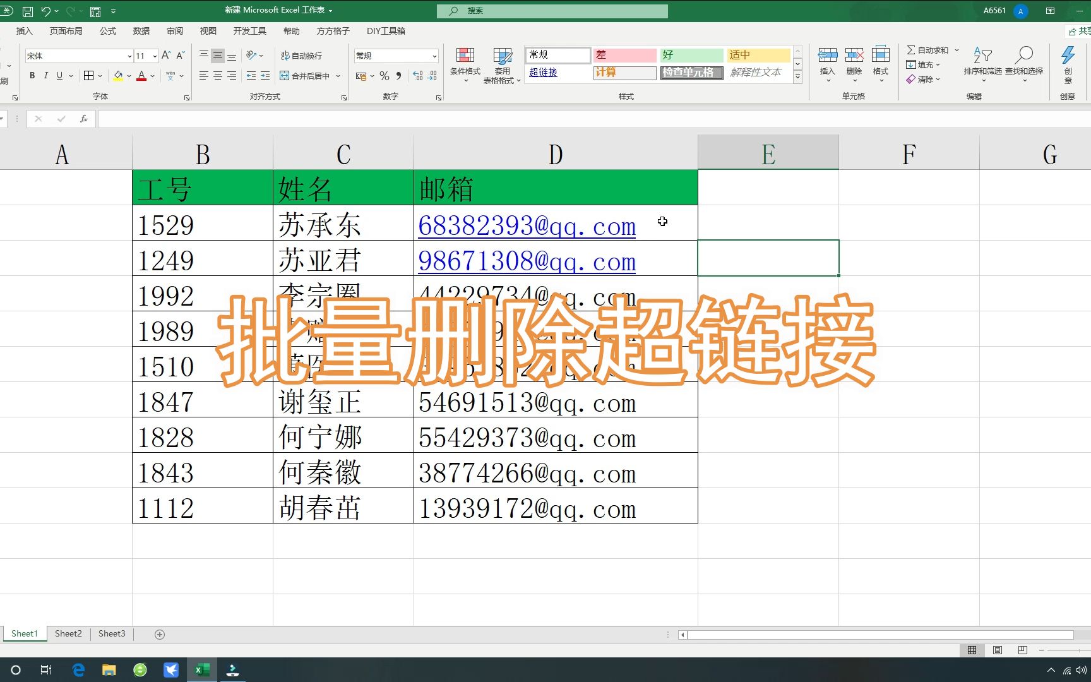1091x682 pixels.
Task: Open the 68382393@qq.com hyperlink
Action: (526, 225)
